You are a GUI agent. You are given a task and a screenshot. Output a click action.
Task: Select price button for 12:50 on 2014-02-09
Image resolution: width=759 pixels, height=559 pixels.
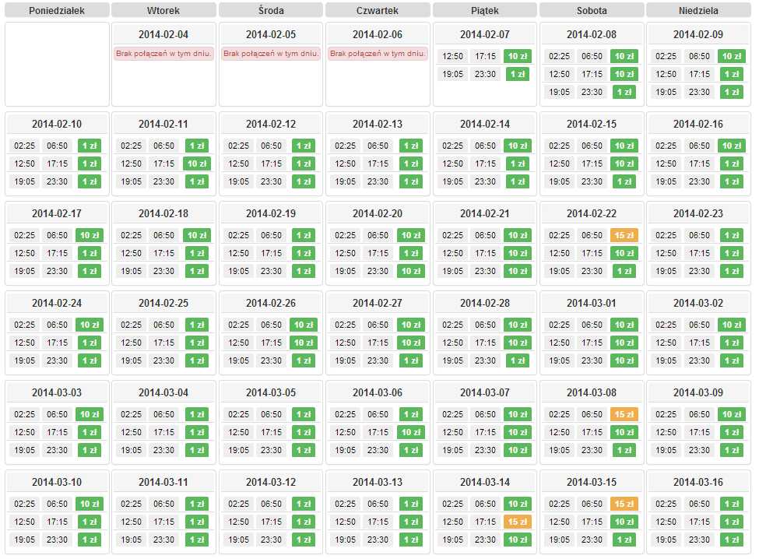(x=732, y=74)
